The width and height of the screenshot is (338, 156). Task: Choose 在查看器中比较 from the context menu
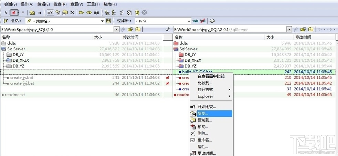point(211,76)
